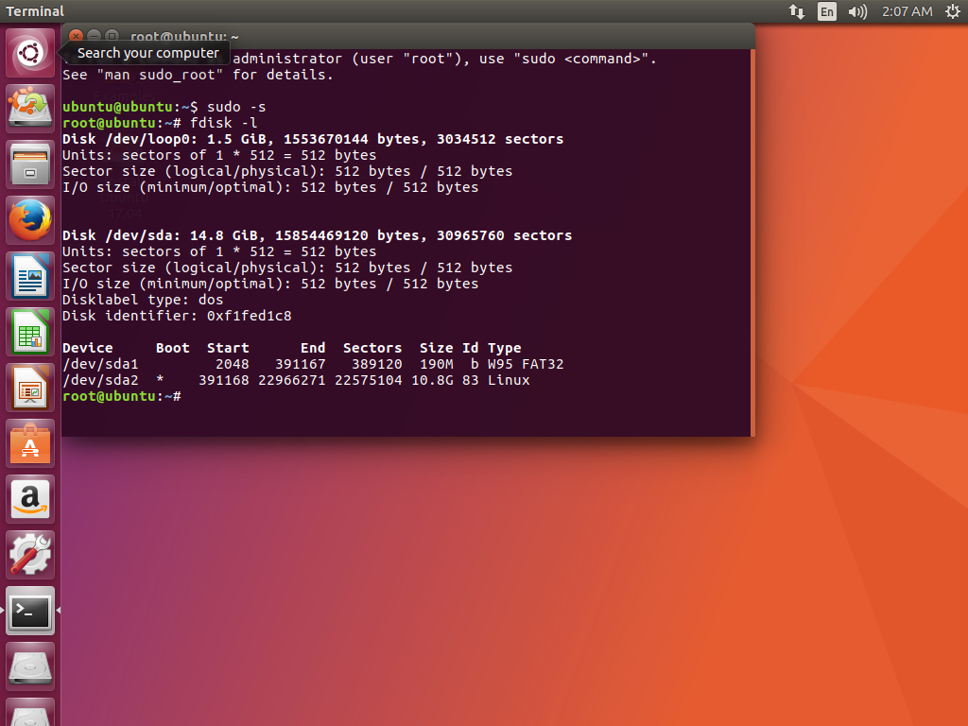This screenshot has width=968, height=726.
Task: Click the 'Disk /dev/loop0' header line
Action: 313,139
